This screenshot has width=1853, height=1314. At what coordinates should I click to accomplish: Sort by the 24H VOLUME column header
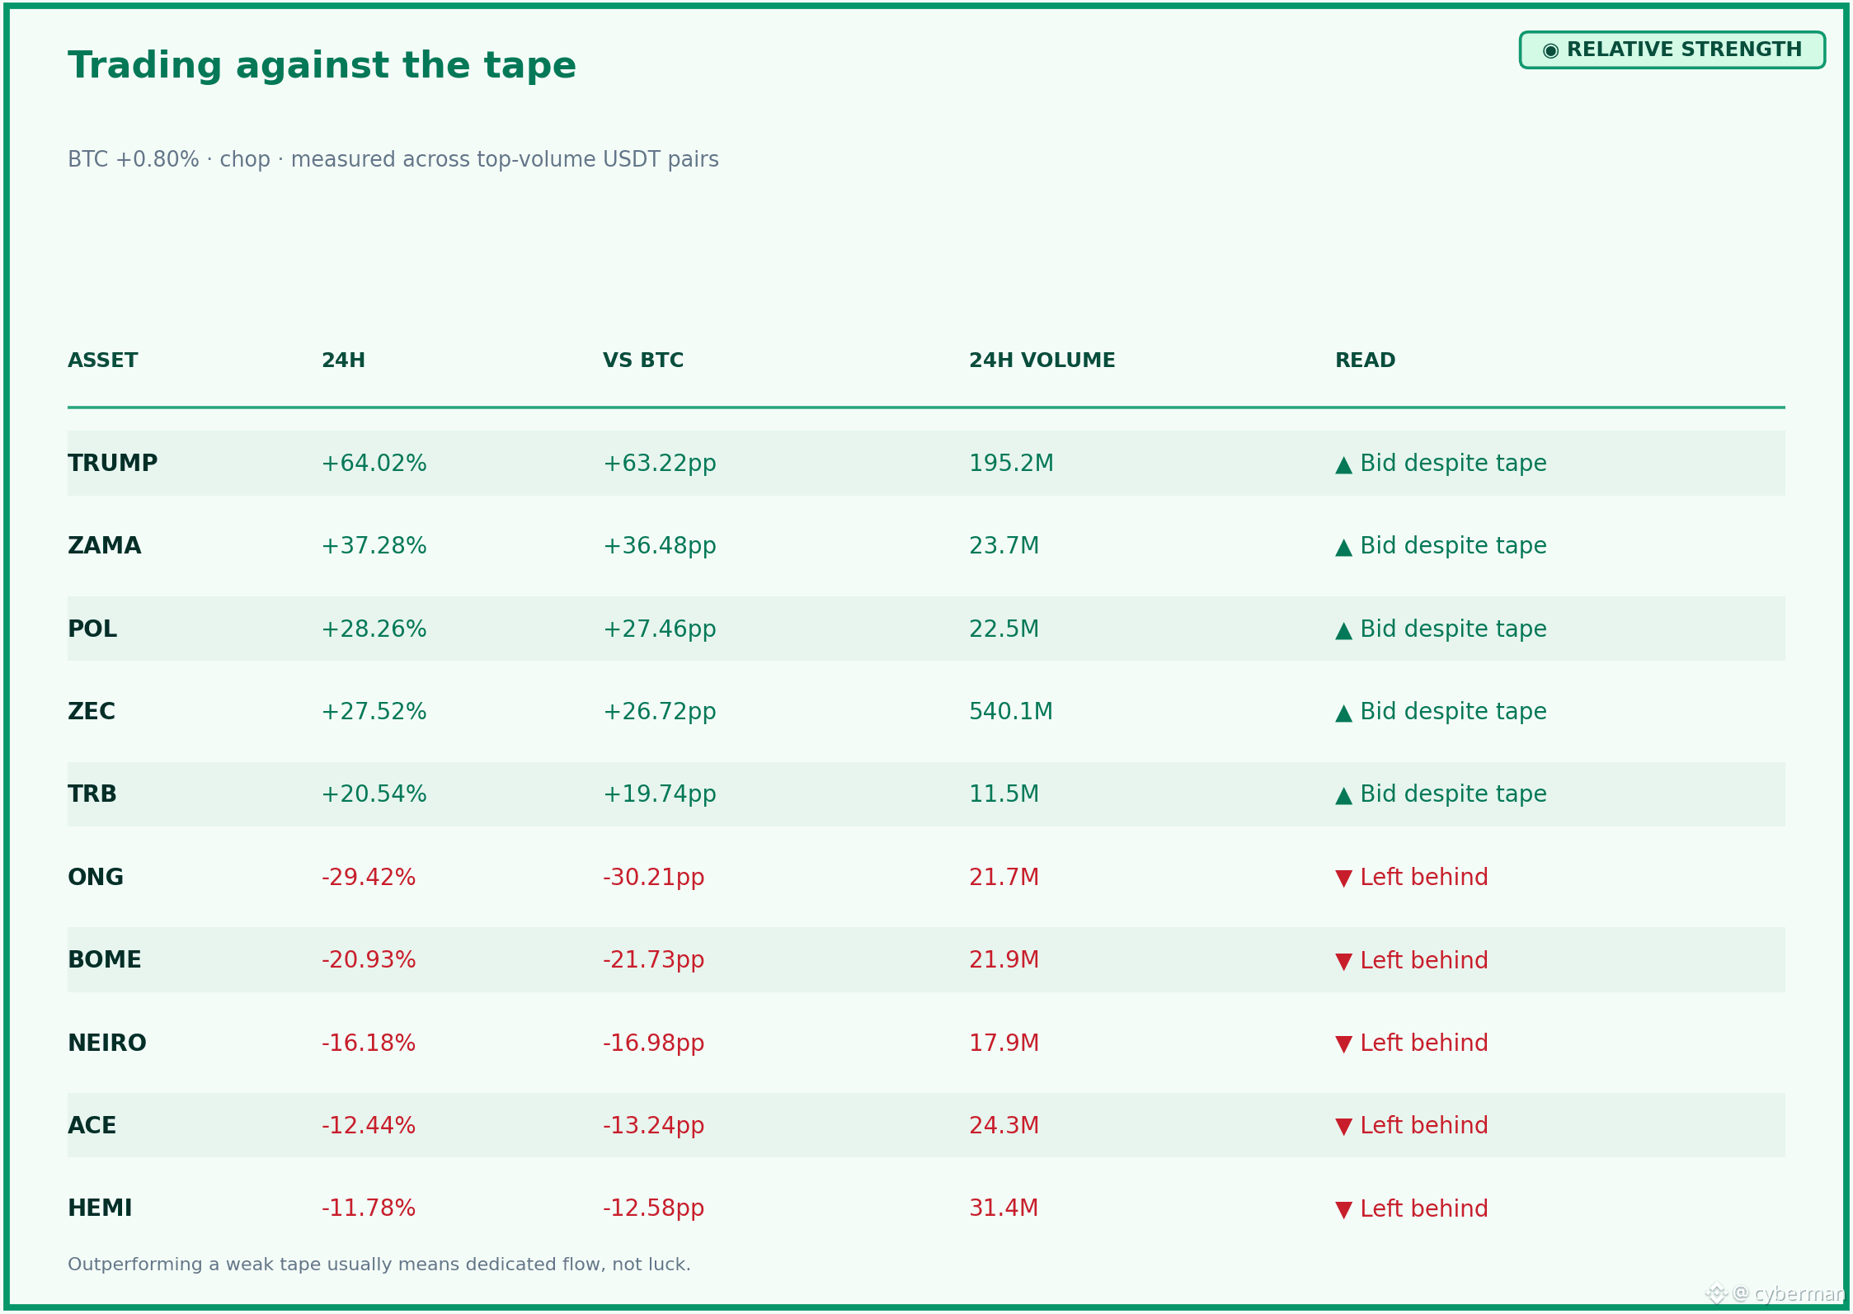click(x=1042, y=360)
